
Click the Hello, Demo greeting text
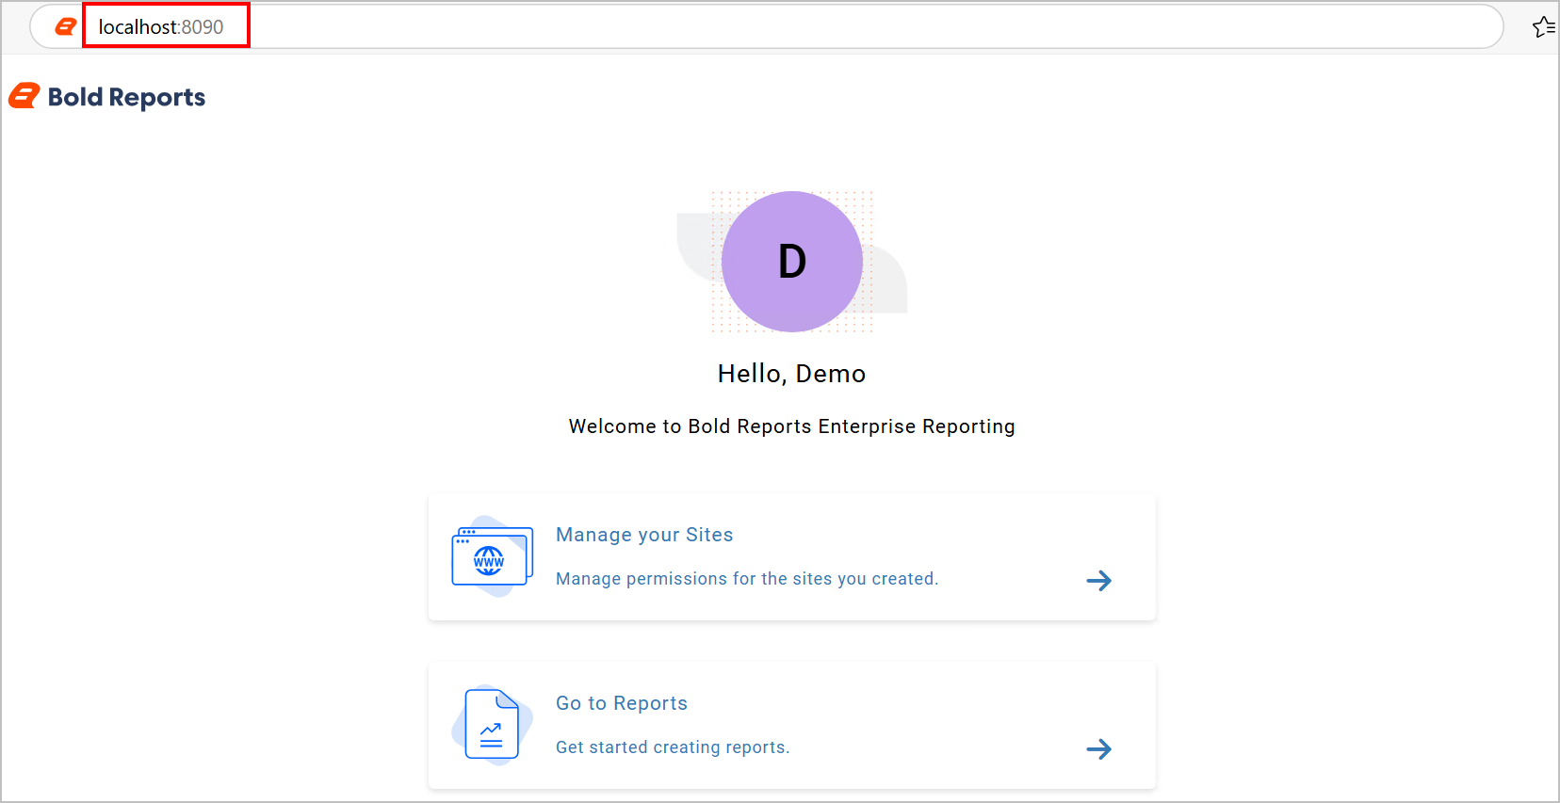[791, 374]
